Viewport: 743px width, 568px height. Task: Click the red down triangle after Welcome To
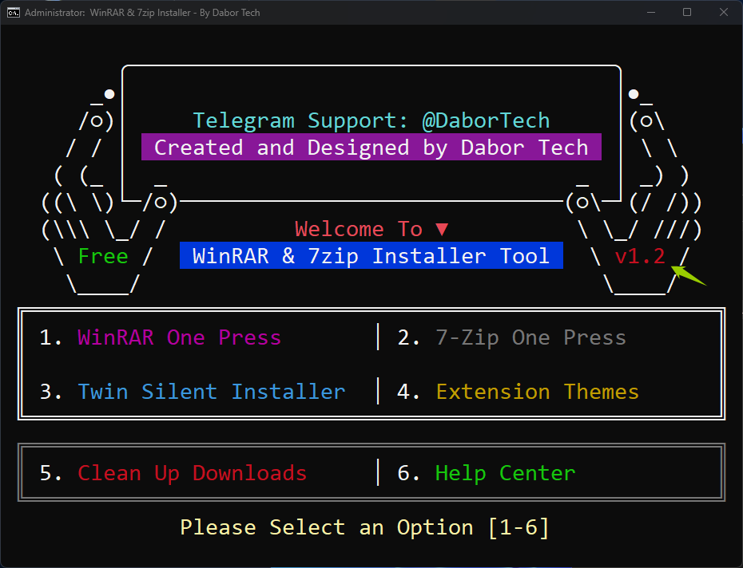pyautogui.click(x=442, y=230)
